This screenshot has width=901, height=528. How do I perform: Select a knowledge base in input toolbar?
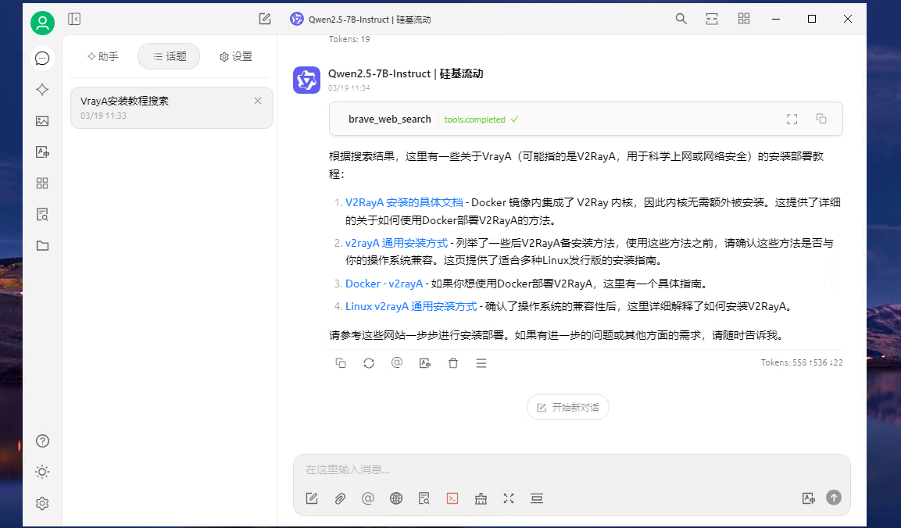click(x=424, y=498)
